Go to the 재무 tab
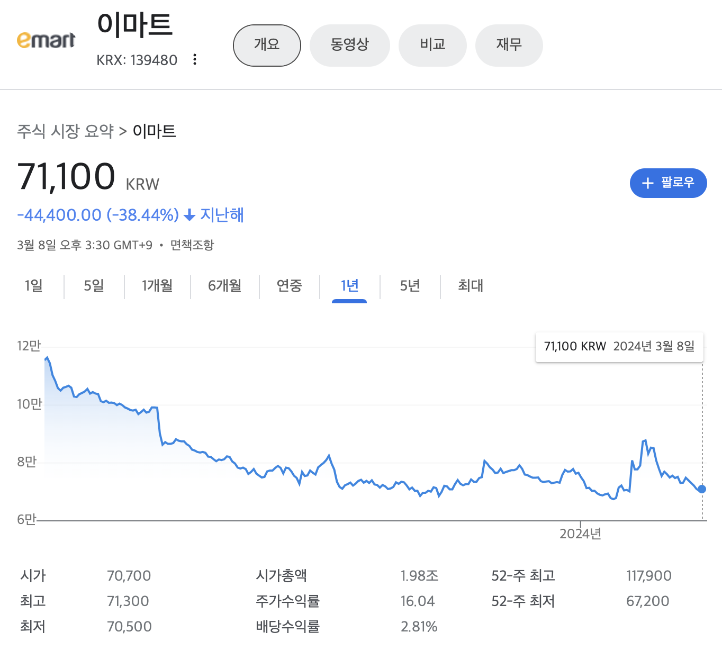This screenshot has height=650, width=722. tap(509, 46)
